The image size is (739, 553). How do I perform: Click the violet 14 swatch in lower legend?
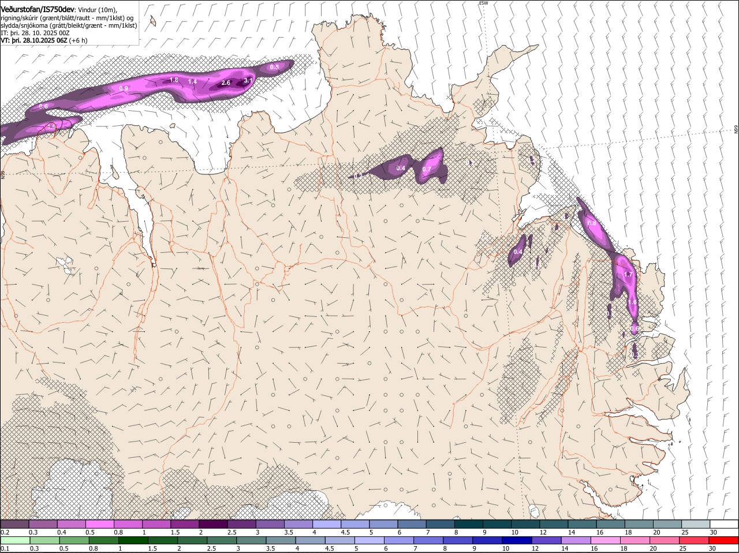(x=576, y=540)
